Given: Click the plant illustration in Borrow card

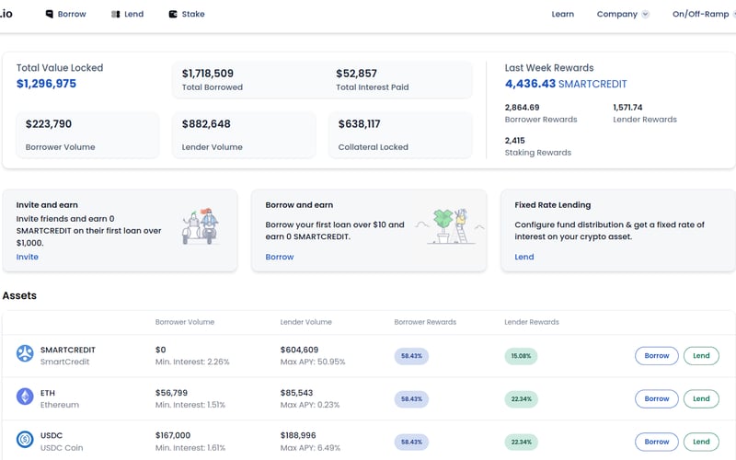Looking at the screenshot, I should tap(450, 226).
